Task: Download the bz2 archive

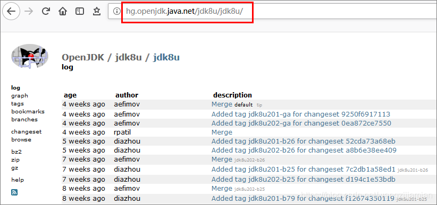Action: tap(16, 151)
